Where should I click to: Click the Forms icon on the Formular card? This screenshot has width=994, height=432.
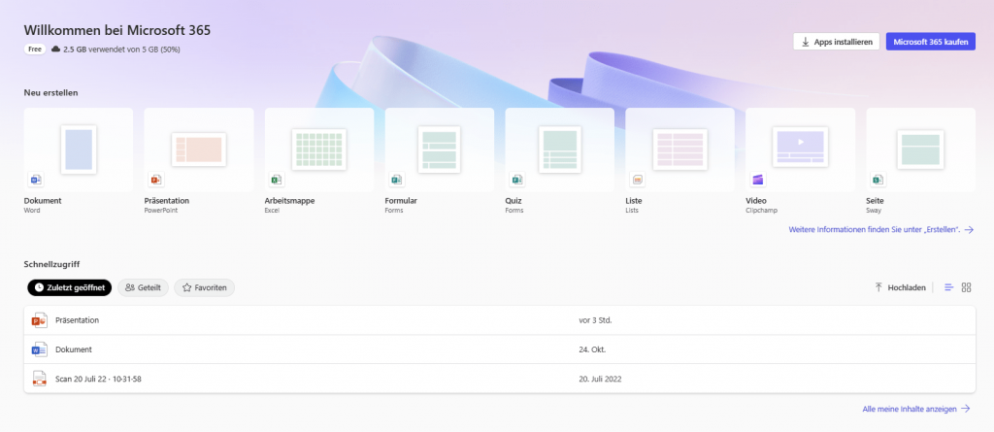[x=397, y=181]
